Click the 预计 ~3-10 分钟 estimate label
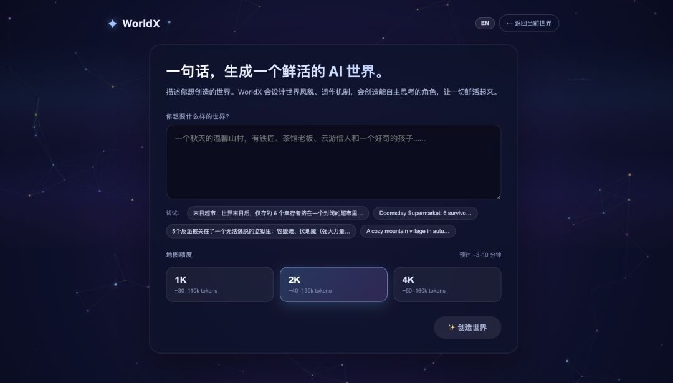 click(x=480, y=255)
